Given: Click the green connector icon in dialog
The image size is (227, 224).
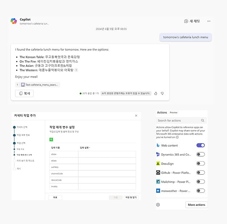Looking at the screenshot, I should point(51,140).
